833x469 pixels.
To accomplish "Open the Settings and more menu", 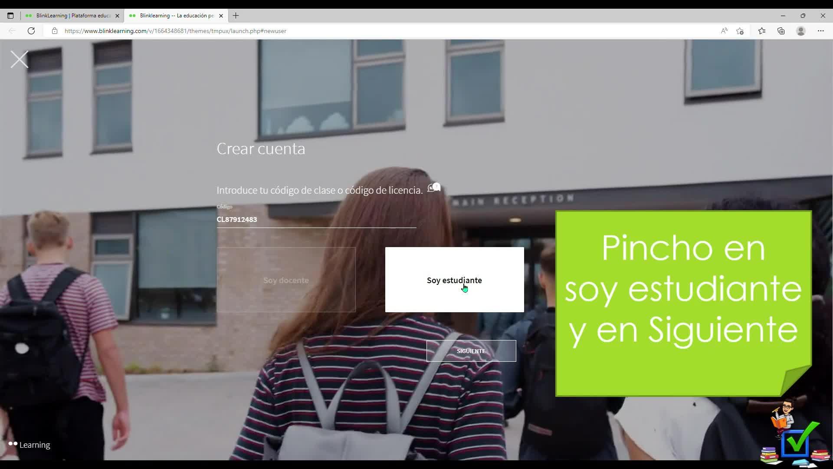I will (x=820, y=31).
